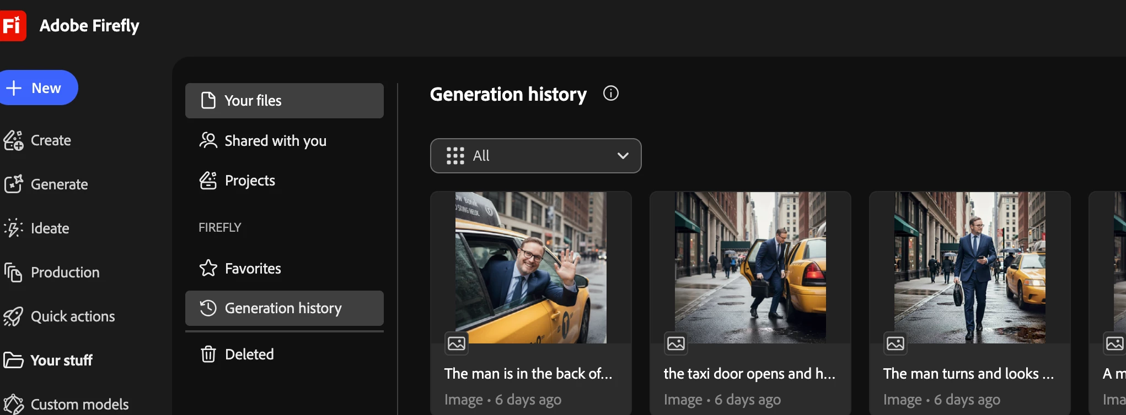Image resolution: width=1126 pixels, height=415 pixels.
Task: Click 'Image · 6 days ago' under third card
Action: click(942, 400)
